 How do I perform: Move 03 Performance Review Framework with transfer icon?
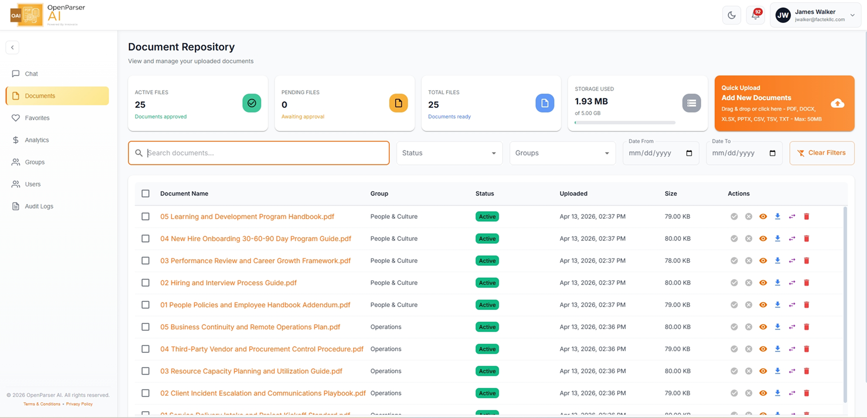click(x=792, y=261)
